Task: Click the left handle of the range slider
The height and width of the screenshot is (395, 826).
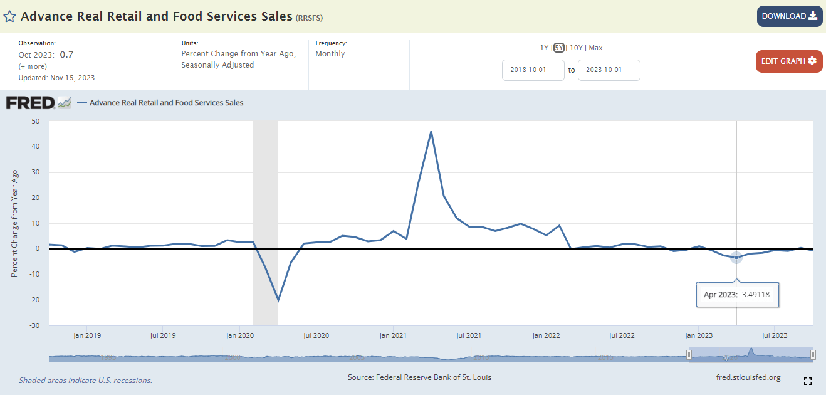Action: coord(690,355)
